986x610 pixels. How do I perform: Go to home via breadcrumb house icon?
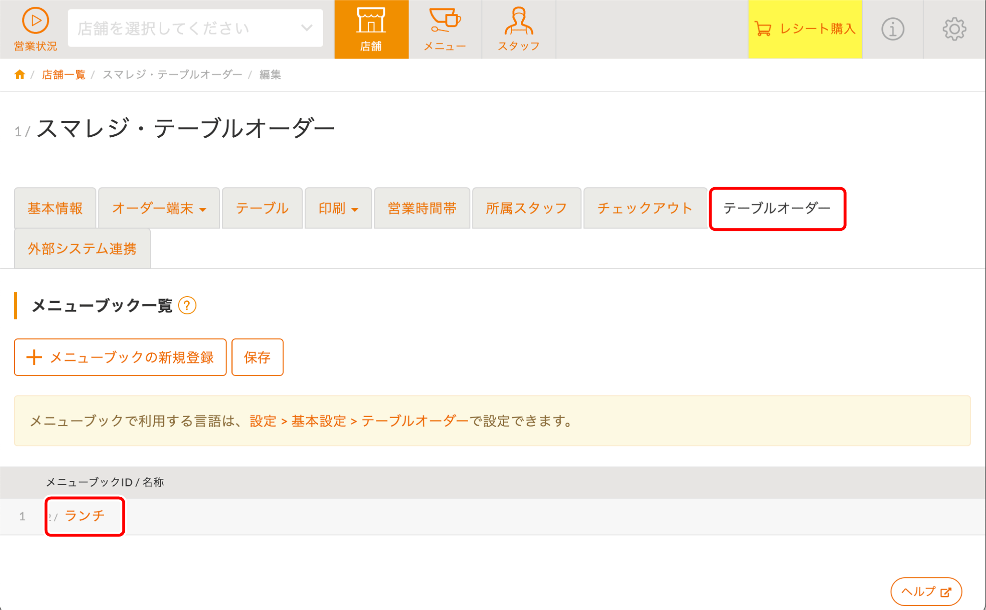pos(20,74)
